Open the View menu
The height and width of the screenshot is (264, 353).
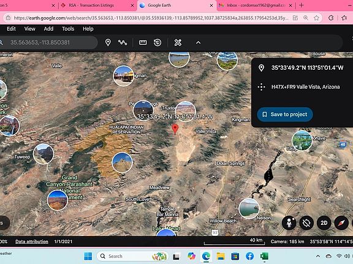point(29,29)
